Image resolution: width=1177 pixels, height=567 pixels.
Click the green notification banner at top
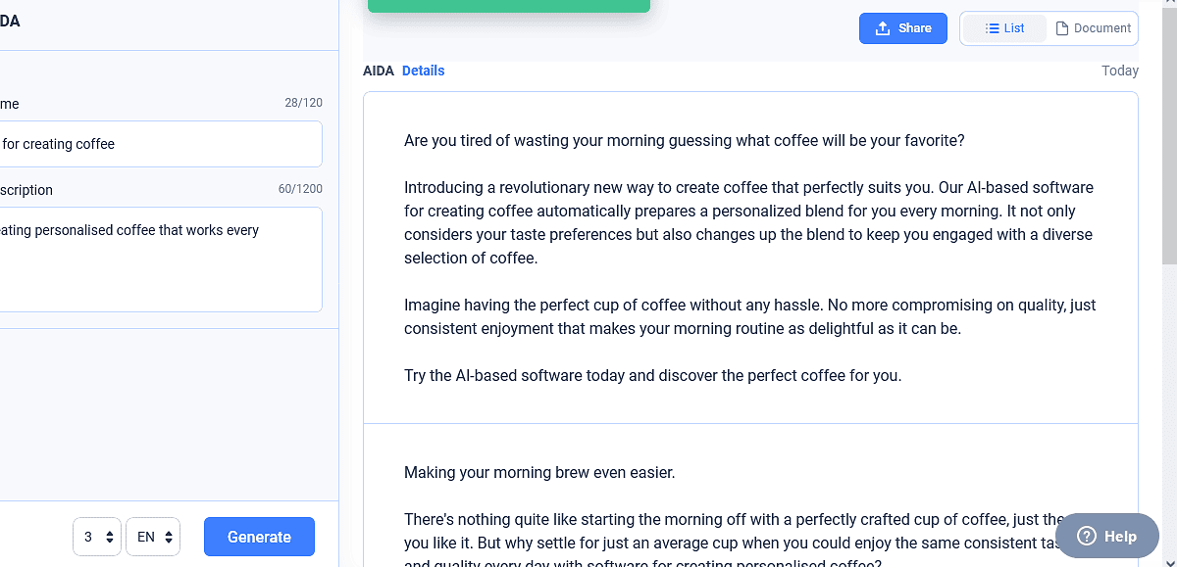508,6
